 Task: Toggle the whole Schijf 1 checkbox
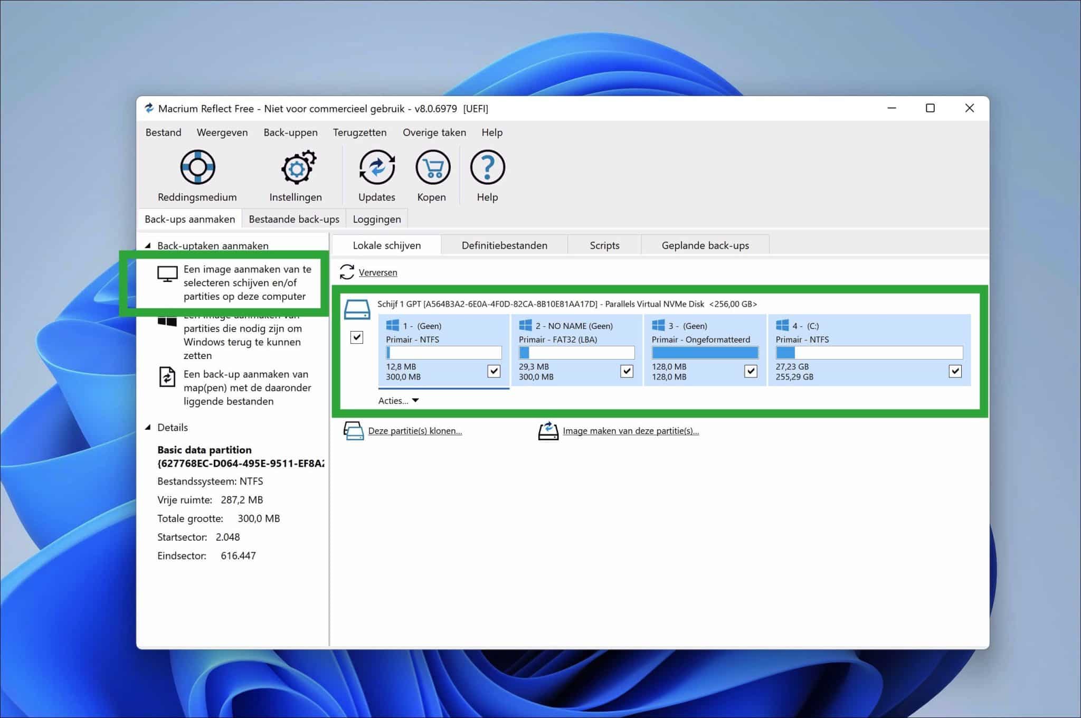(x=356, y=337)
